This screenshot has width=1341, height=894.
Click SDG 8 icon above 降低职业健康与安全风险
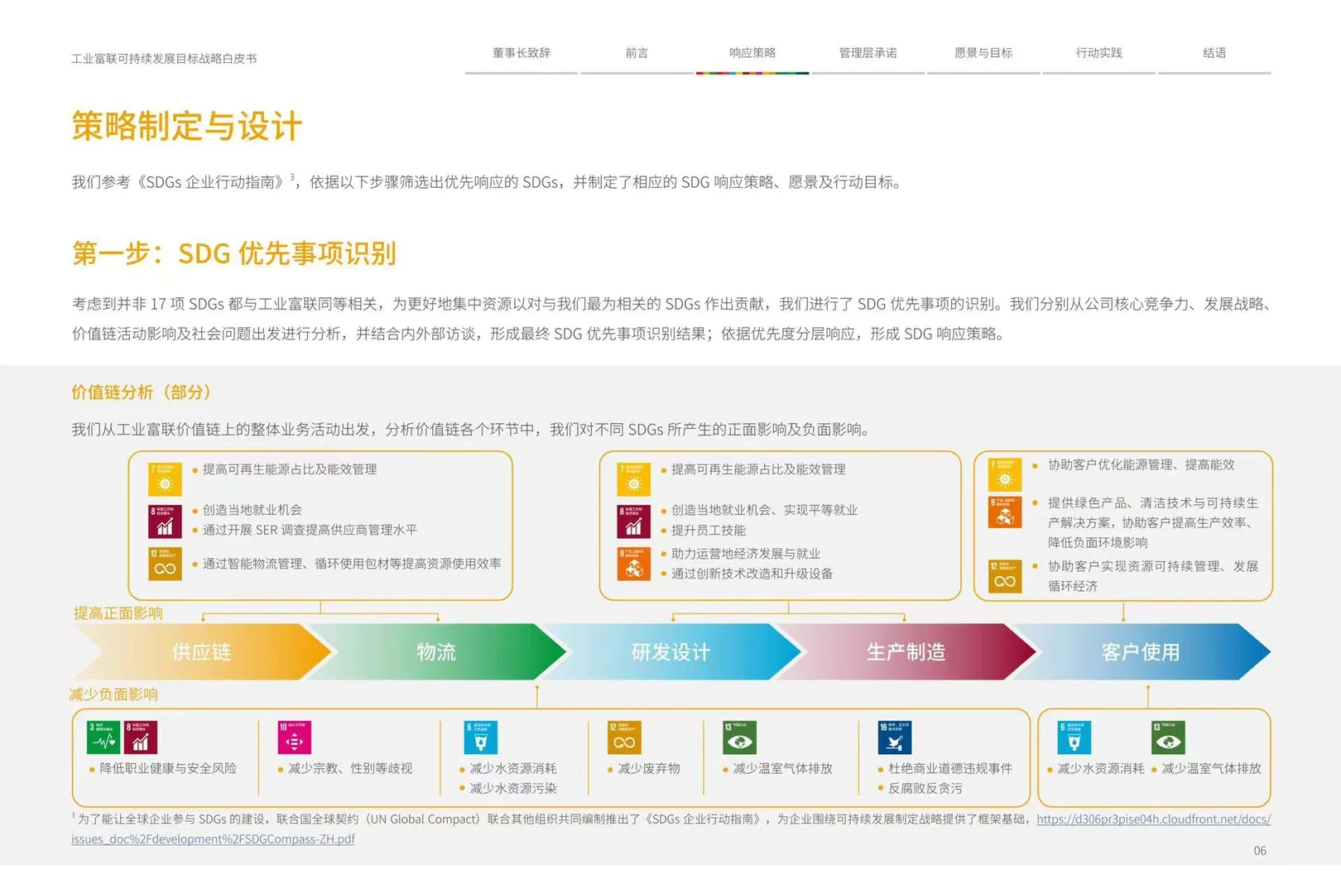point(141,738)
